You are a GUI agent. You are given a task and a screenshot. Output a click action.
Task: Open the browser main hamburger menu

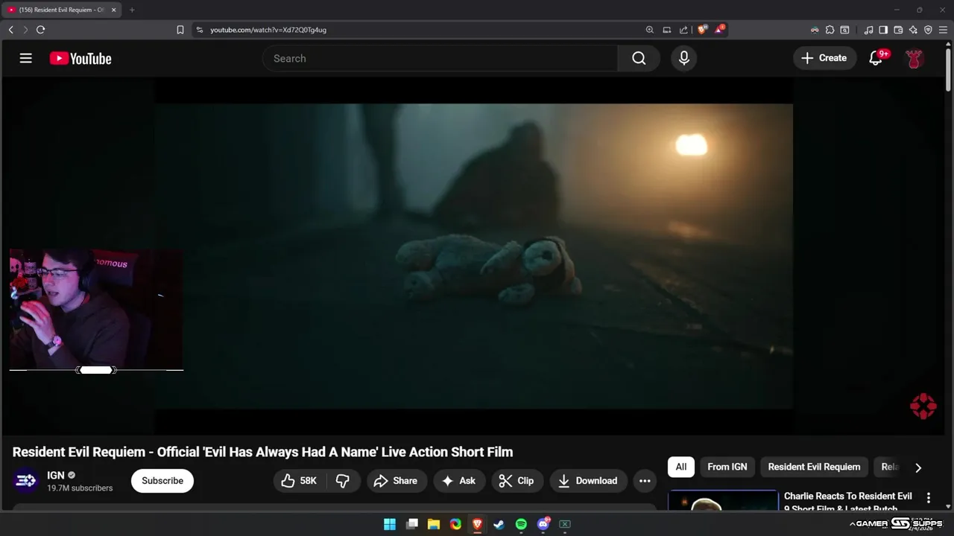click(943, 30)
